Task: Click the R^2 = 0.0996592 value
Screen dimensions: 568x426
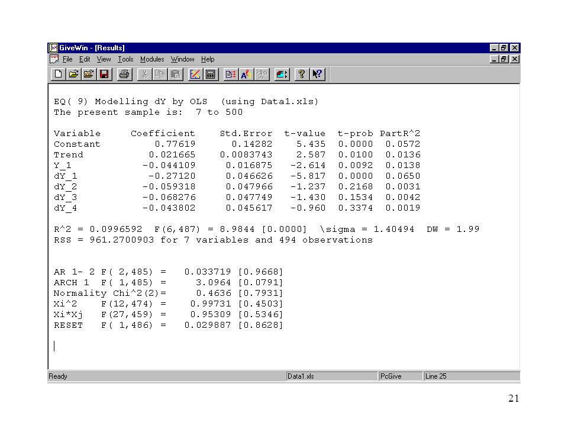Action: coord(98,230)
